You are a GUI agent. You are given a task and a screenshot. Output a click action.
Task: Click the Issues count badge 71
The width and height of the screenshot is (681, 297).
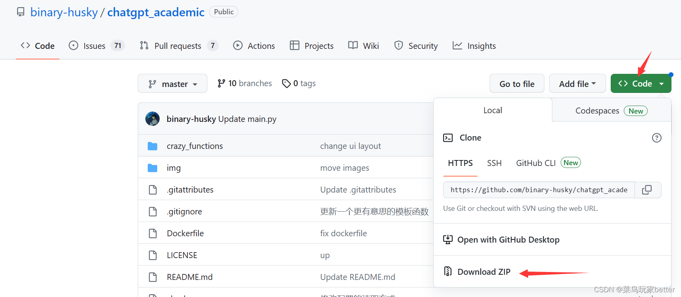click(x=118, y=46)
